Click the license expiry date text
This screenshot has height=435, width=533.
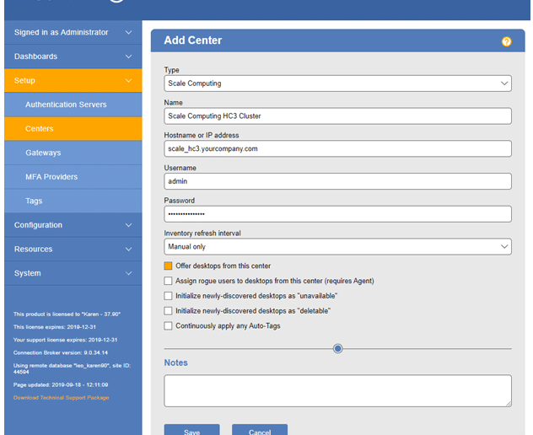pos(55,327)
